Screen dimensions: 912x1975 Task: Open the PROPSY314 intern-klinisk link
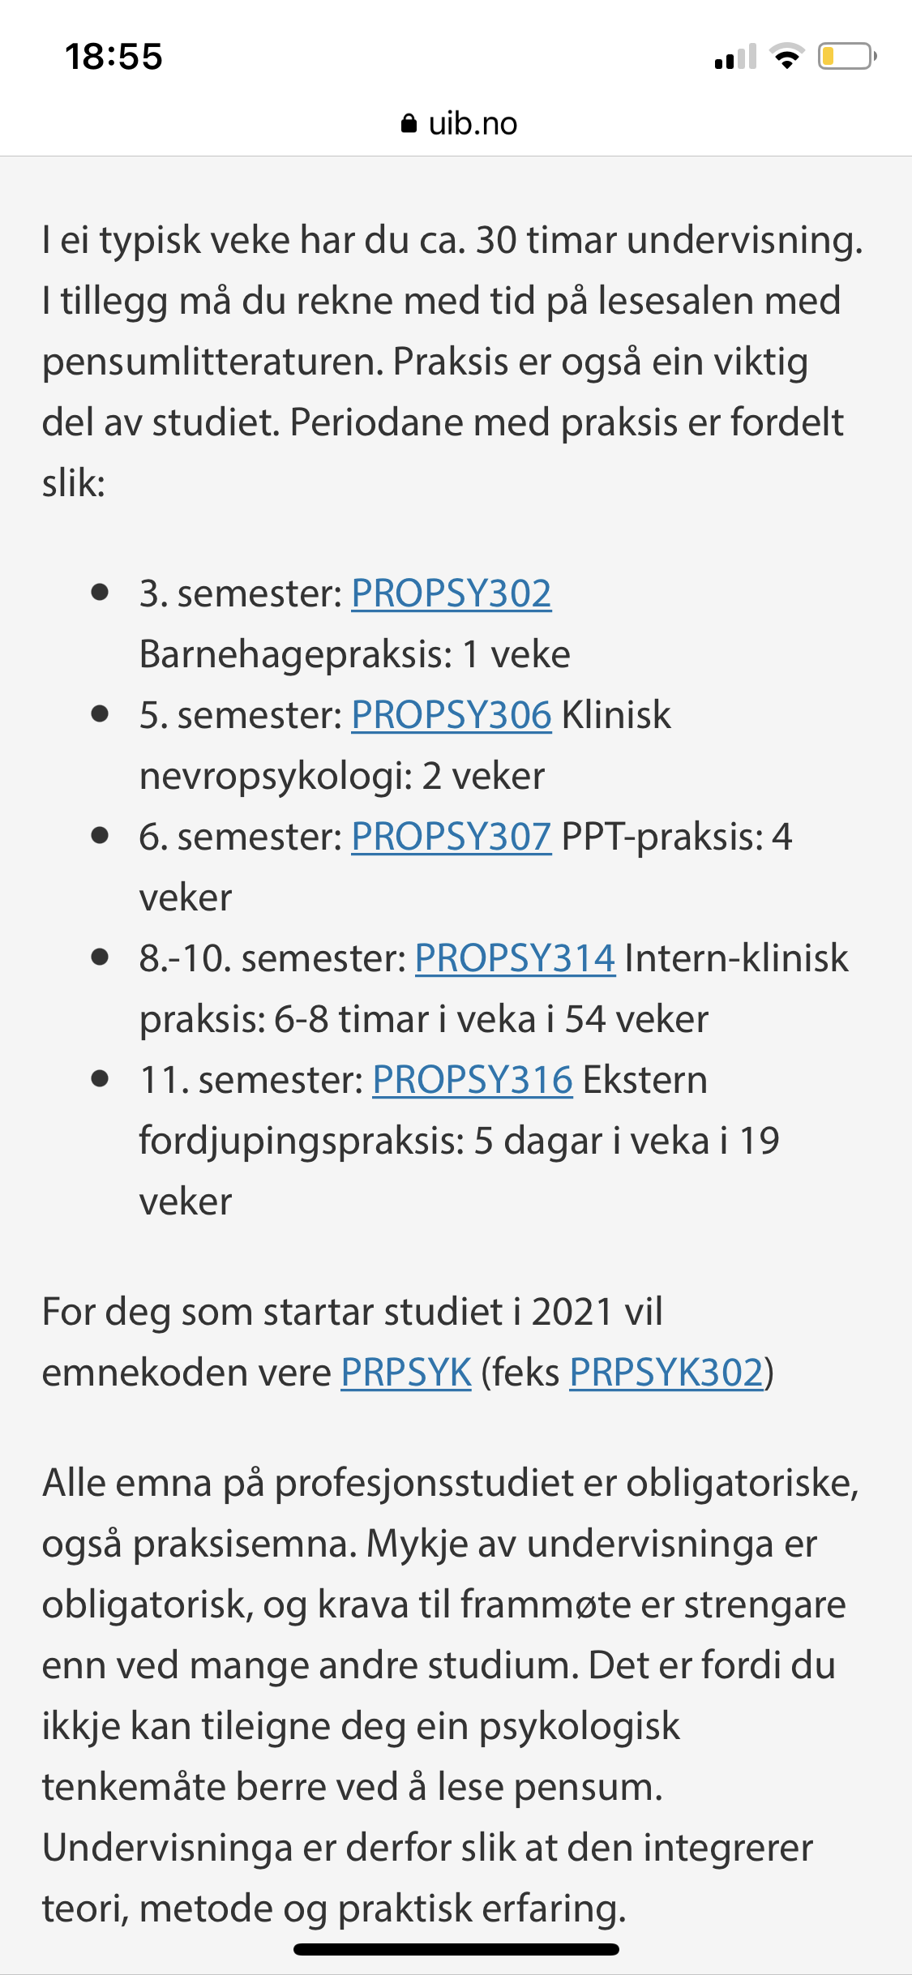click(x=515, y=958)
